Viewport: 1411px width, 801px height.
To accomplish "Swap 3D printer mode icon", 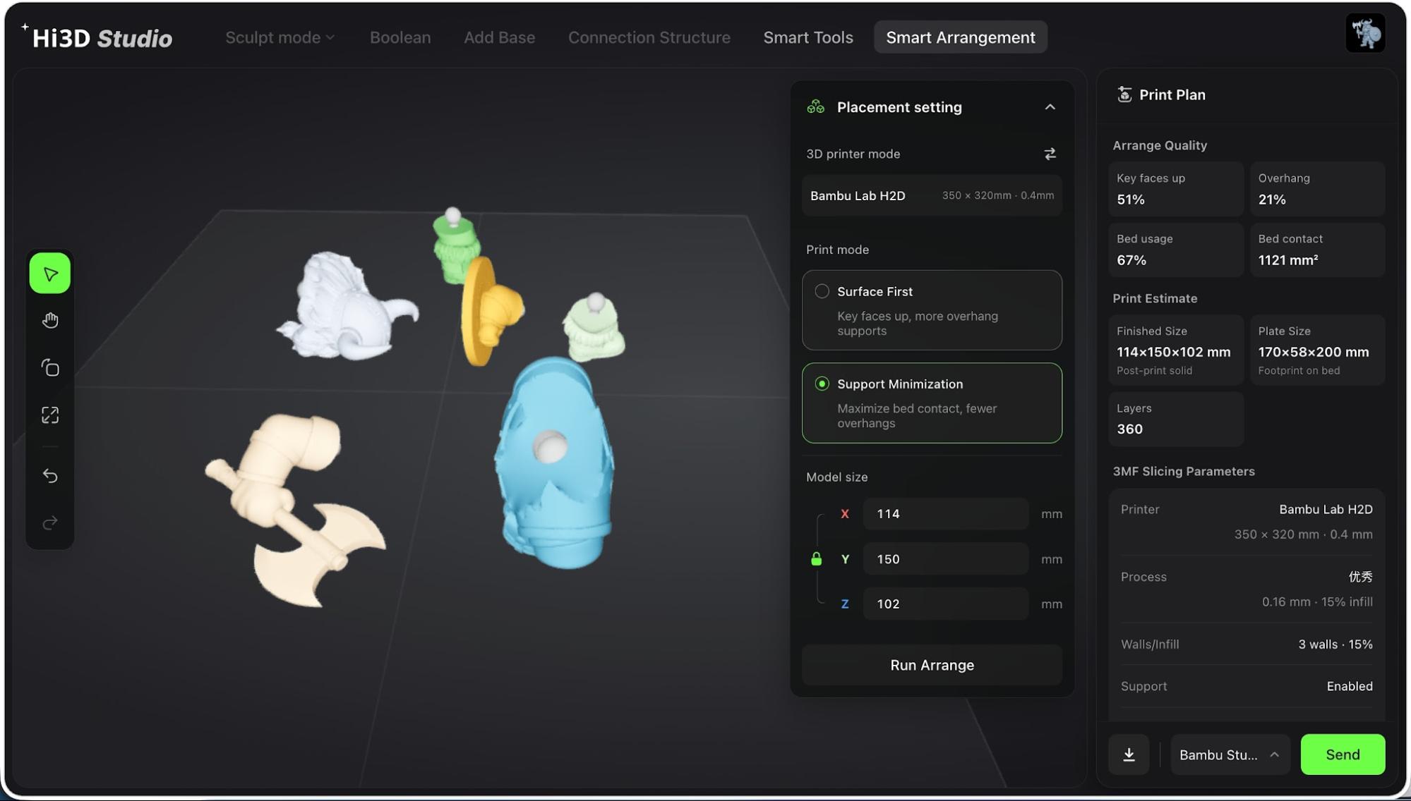I will coord(1050,154).
